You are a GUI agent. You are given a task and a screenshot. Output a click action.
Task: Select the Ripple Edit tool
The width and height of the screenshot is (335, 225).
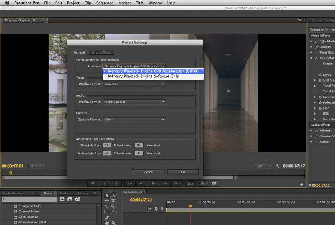pyautogui.click(x=107, y=201)
